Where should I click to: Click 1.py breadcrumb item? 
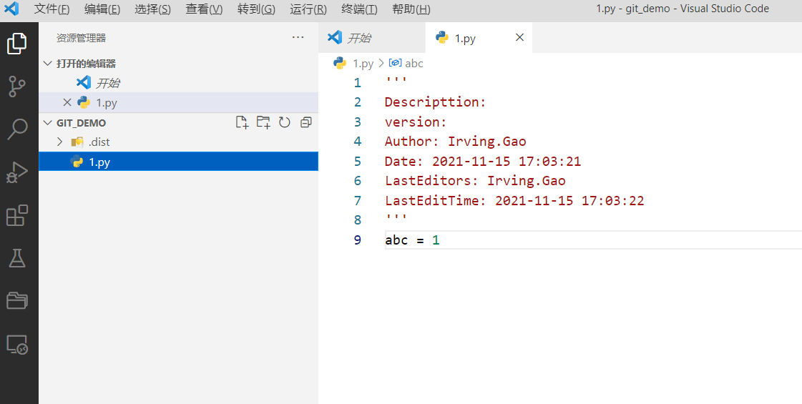363,64
